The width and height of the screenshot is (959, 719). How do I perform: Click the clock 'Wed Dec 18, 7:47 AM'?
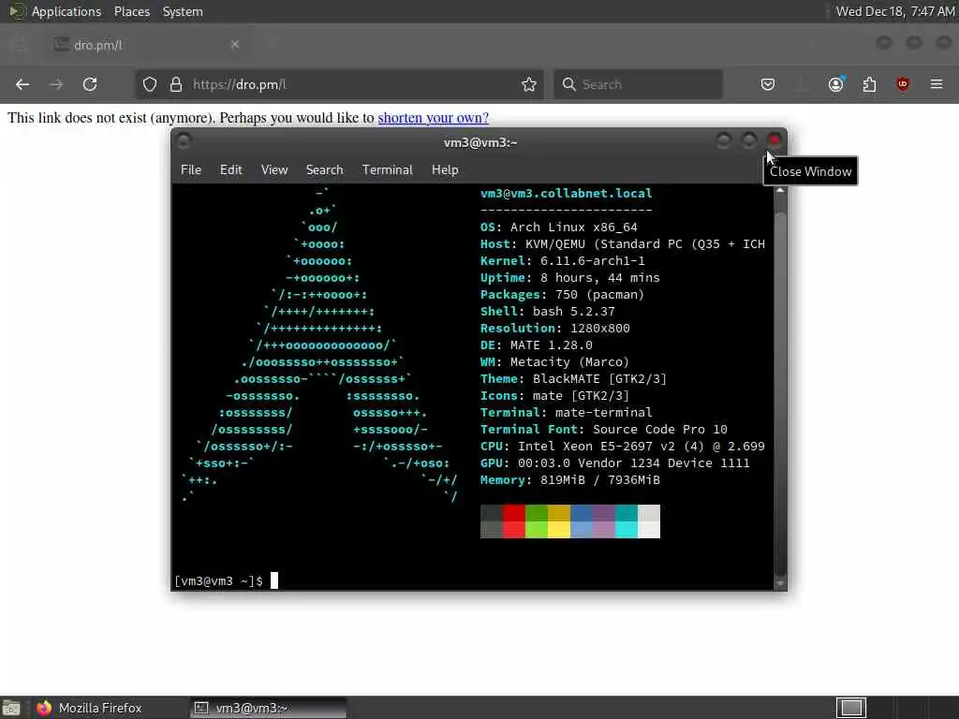894,11
